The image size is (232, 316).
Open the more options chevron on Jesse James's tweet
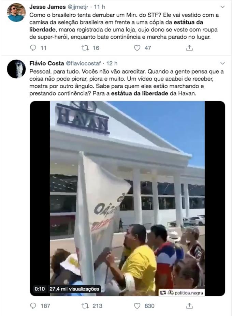tap(222, 7)
